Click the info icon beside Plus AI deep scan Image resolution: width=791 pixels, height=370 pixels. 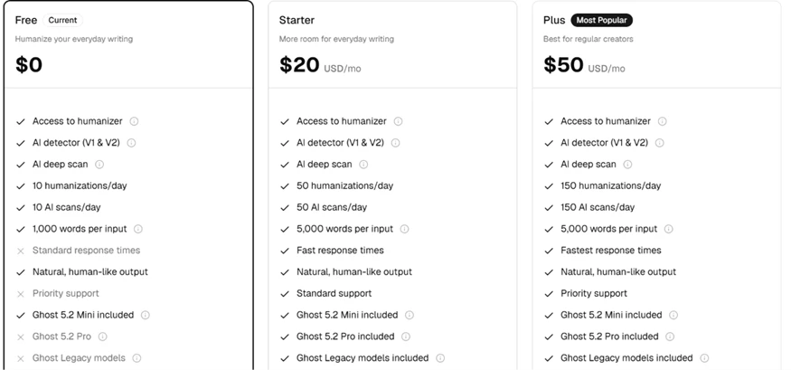pyautogui.click(x=627, y=164)
